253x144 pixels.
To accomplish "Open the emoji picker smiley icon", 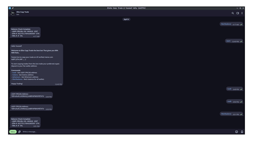I will pyautogui.click(x=237, y=132).
